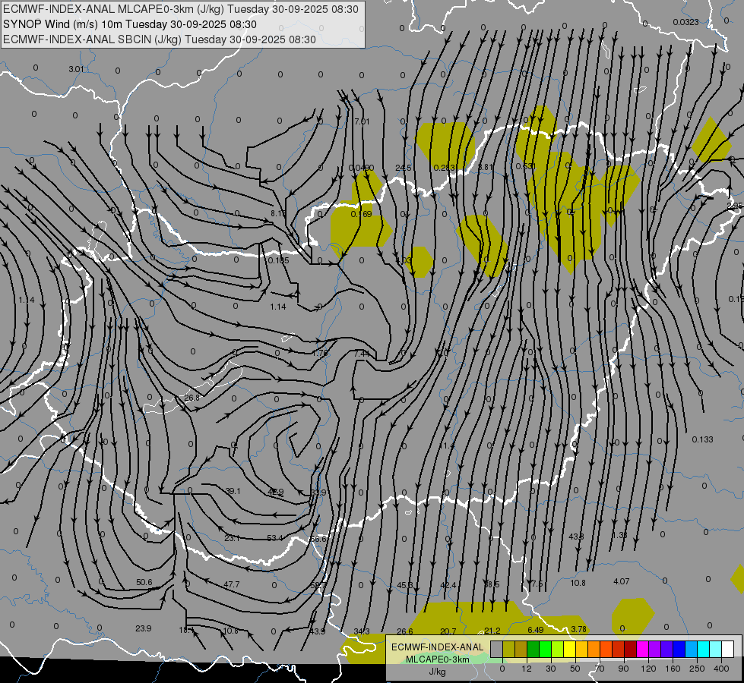This screenshot has height=683, width=744.
Task: Click the MLCAPE0-3km label in the legend
Action: (437, 659)
